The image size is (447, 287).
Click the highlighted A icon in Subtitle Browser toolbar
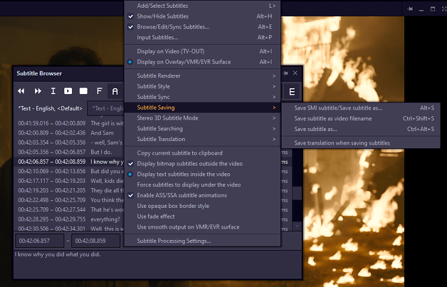click(x=115, y=91)
